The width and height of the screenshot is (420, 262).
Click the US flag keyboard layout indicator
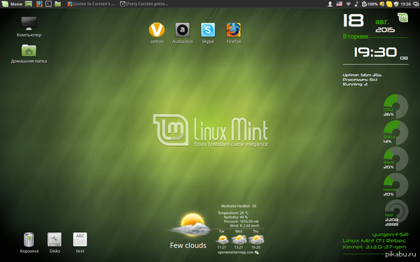(339, 4)
